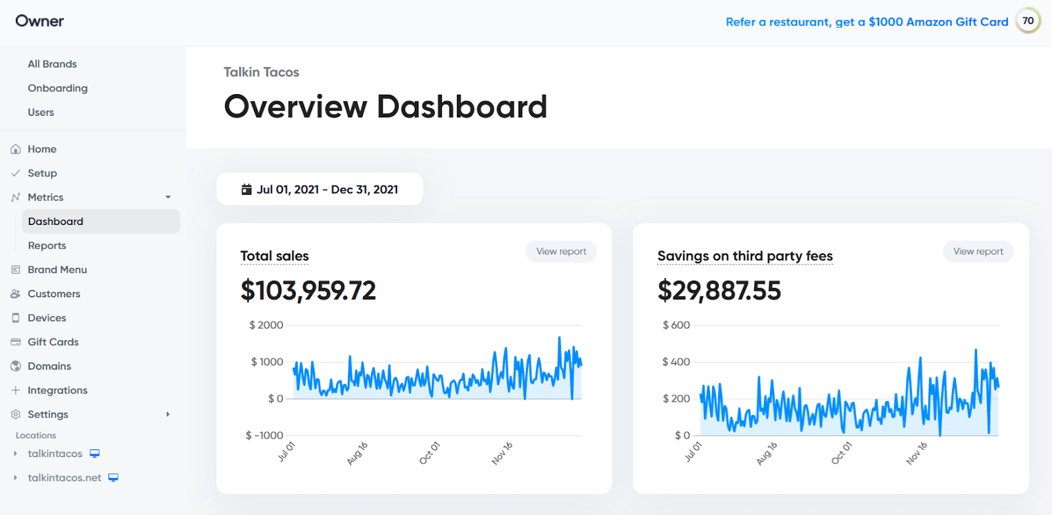This screenshot has width=1052, height=515.
Task: Click the Home house icon in sidebar
Action: pos(16,149)
